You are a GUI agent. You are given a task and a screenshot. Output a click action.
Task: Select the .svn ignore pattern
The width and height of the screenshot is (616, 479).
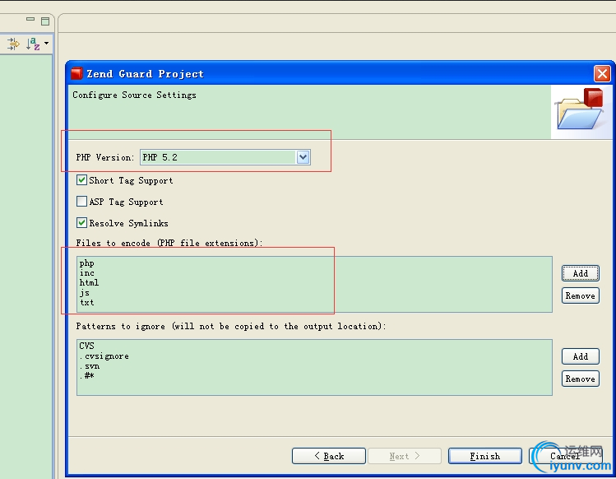(x=90, y=366)
